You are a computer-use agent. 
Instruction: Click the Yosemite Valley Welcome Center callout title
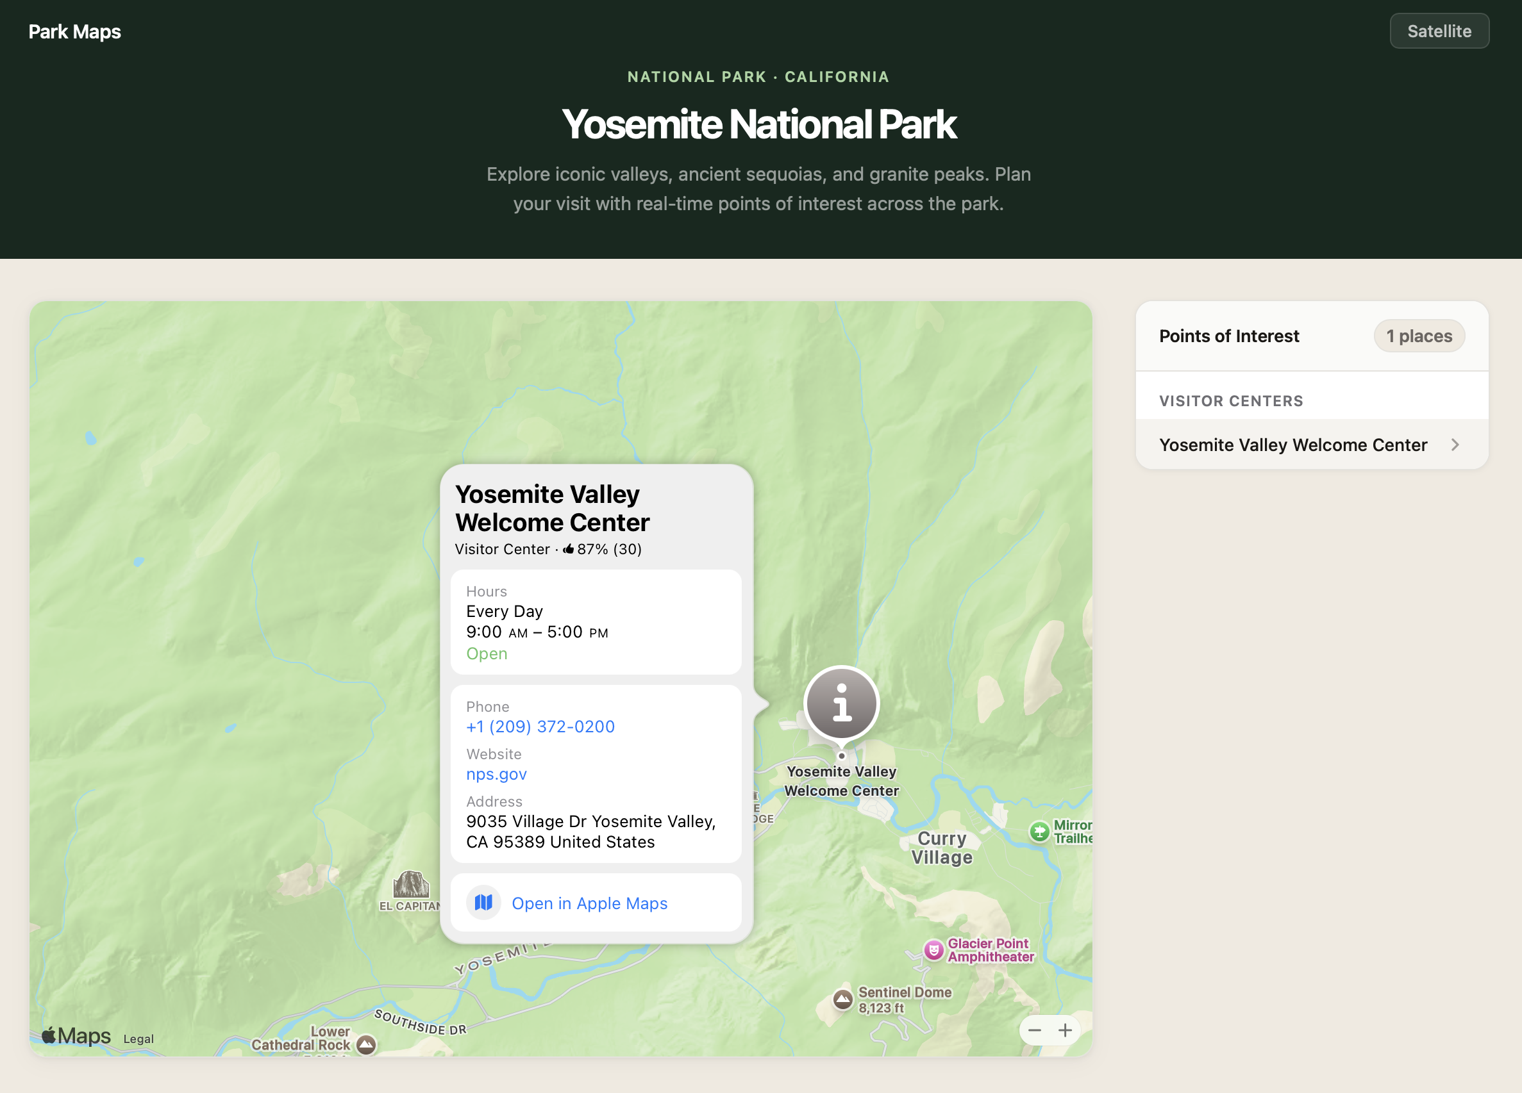(552, 508)
